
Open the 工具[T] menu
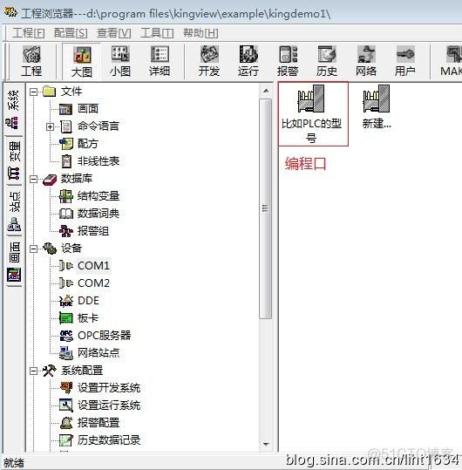[x=157, y=33]
